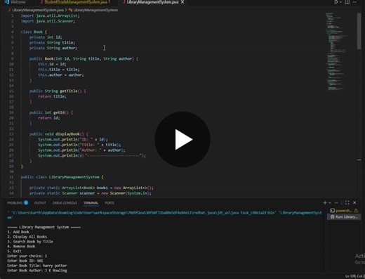Click the ArrayList books declaration line
Viewport: 365px width, 279px height.
(91, 188)
